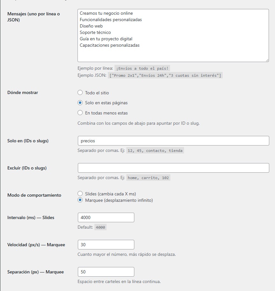275x291 pixels.
Task: Click the Intervalo (ms) field showing 4000
Action: (x=105, y=217)
